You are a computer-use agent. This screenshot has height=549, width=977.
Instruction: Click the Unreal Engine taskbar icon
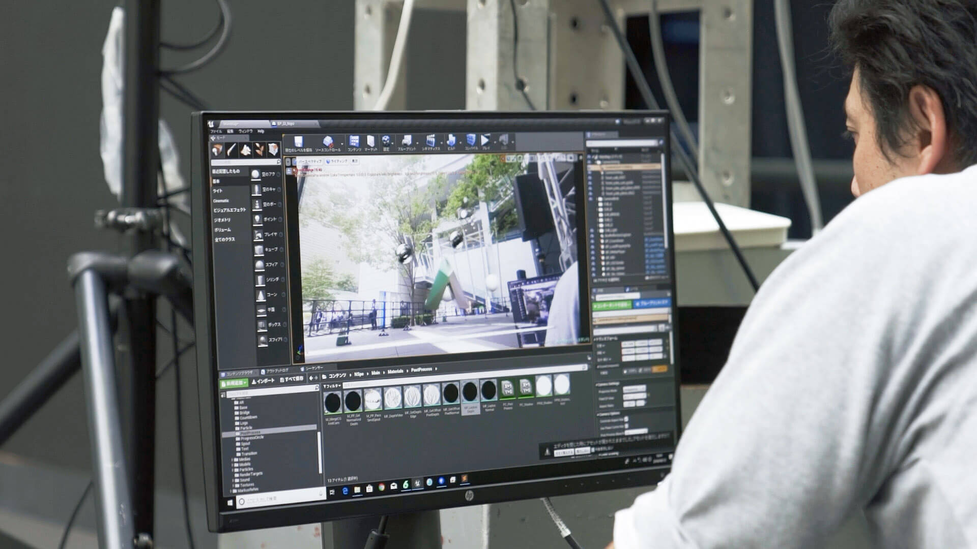417,483
